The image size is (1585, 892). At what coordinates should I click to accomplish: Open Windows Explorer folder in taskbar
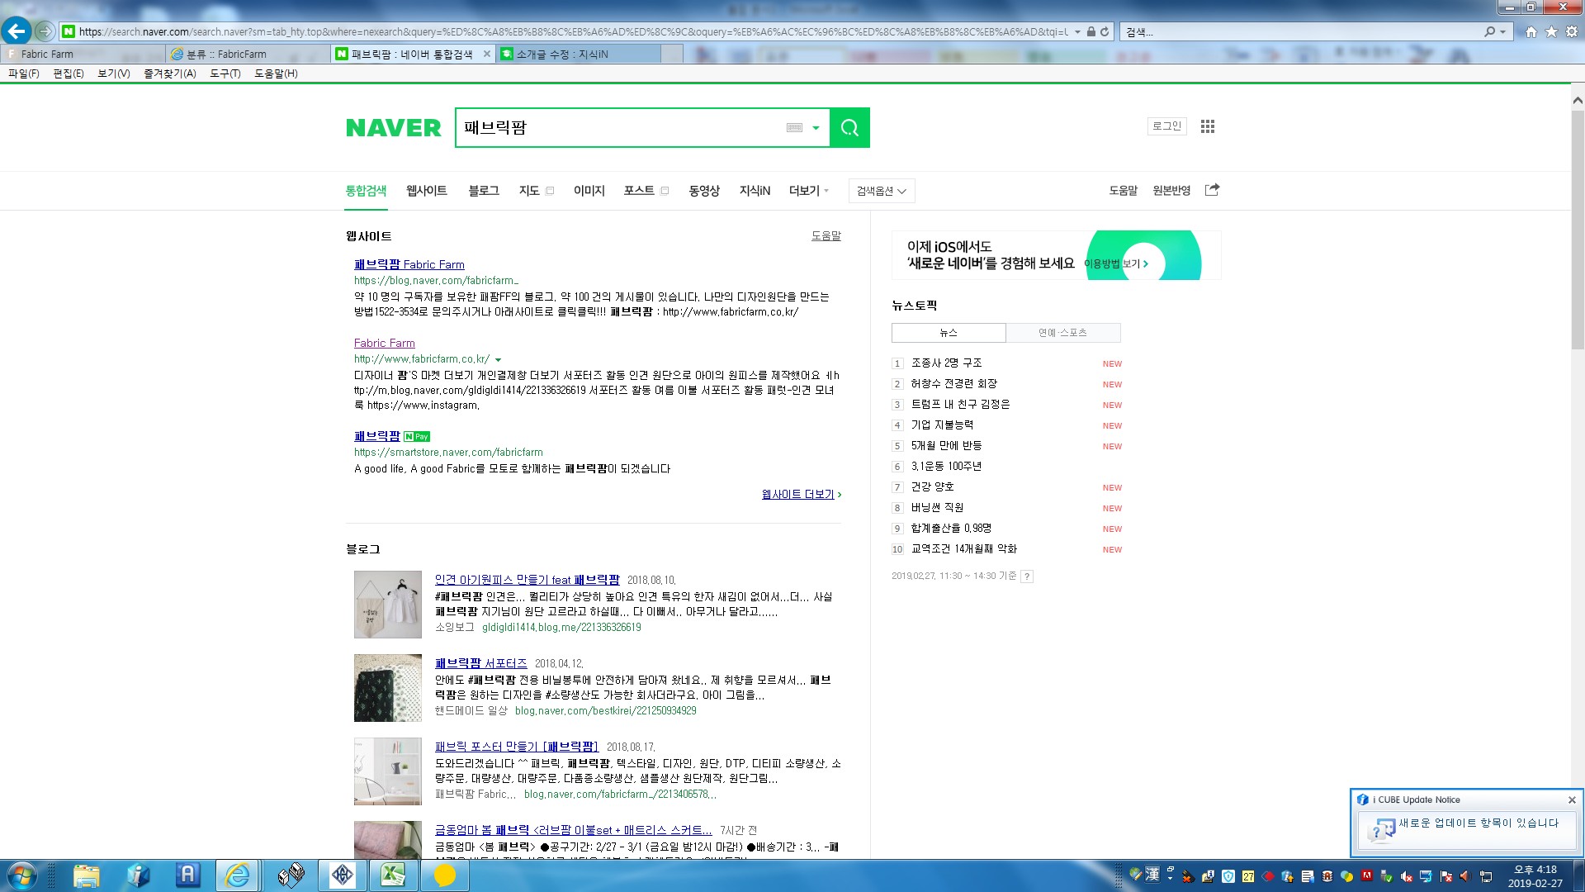86,875
